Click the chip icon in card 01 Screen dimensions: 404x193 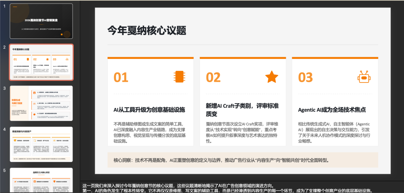(179, 77)
